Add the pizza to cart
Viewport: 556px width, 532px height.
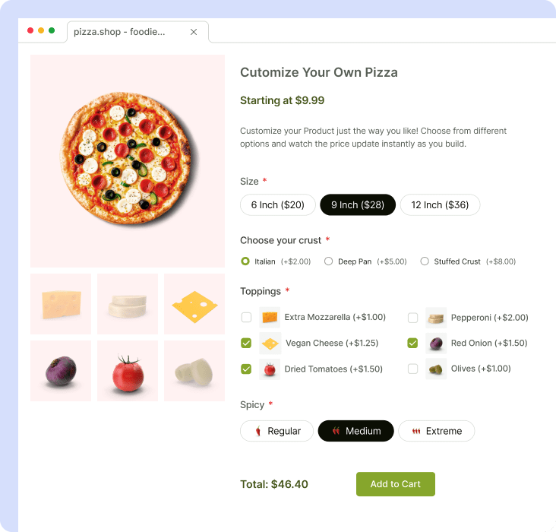(x=396, y=484)
